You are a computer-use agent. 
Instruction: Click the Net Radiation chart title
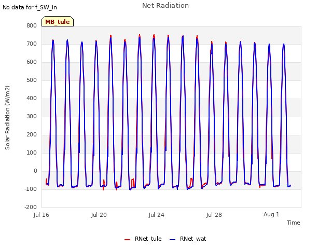click(165, 6)
